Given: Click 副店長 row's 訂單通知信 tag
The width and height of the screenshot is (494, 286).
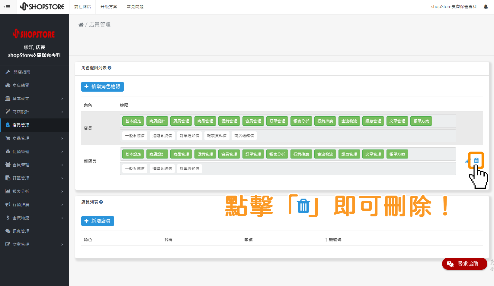Looking at the screenshot, I should coord(190,169).
